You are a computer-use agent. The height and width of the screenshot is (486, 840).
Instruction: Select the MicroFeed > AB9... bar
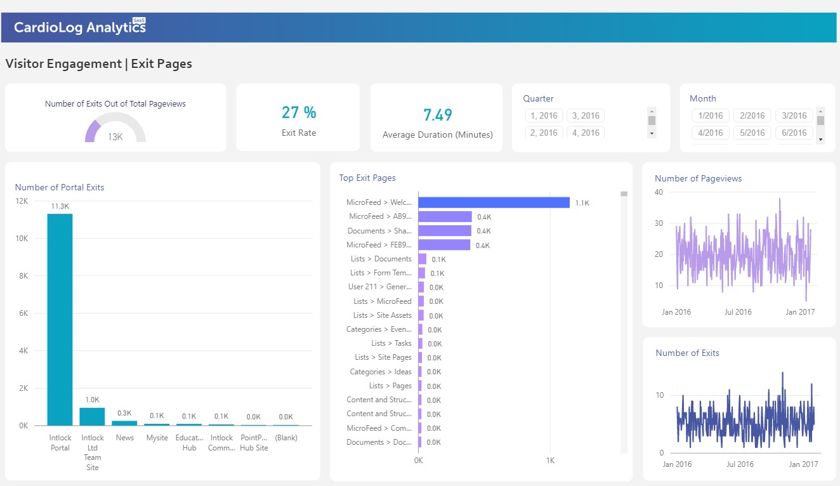[x=445, y=216]
